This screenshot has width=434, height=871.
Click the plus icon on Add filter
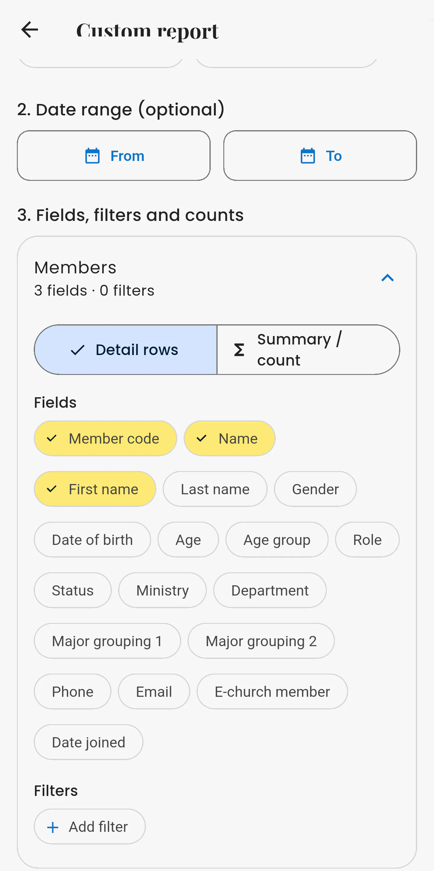click(x=53, y=827)
